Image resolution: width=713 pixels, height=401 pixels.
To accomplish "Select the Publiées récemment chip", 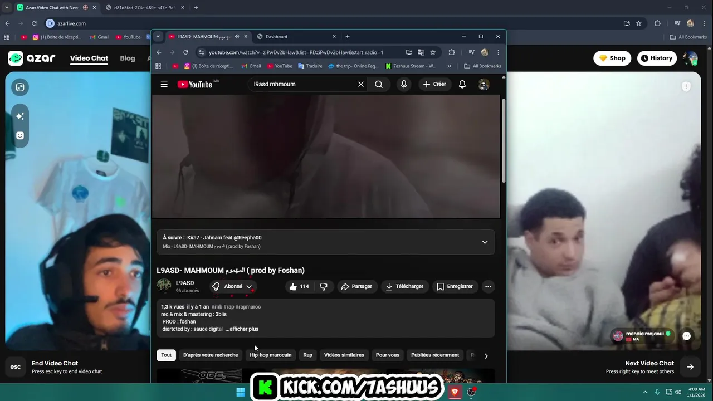I will (x=435, y=355).
